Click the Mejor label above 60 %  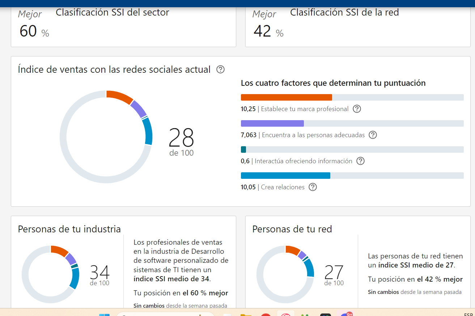click(30, 14)
